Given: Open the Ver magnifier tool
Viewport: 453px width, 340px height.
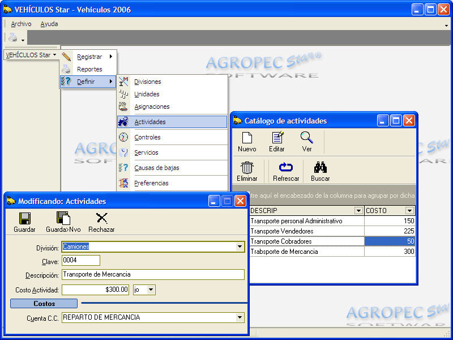Looking at the screenshot, I should (x=306, y=138).
